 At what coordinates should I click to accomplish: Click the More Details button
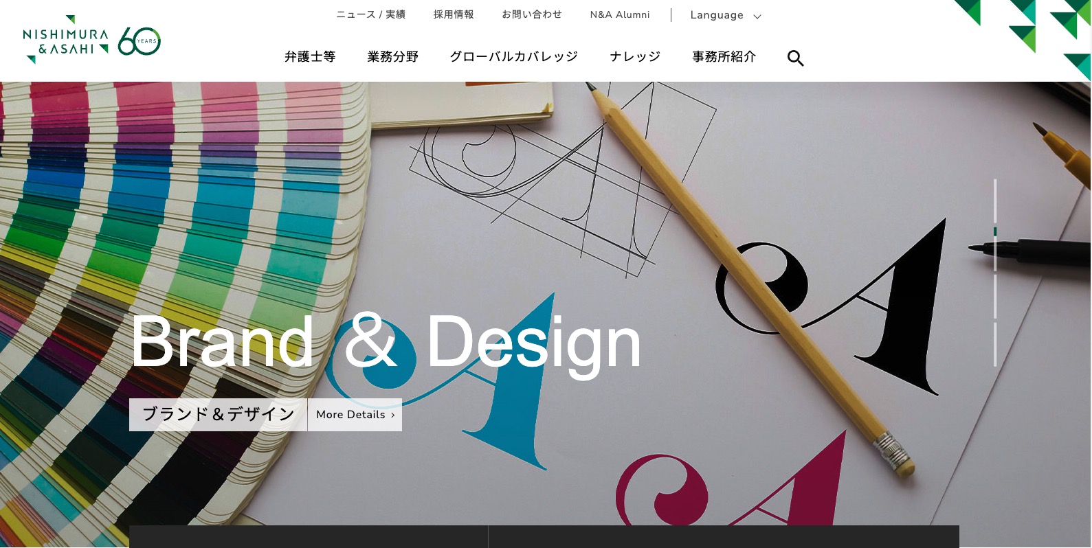tap(355, 415)
